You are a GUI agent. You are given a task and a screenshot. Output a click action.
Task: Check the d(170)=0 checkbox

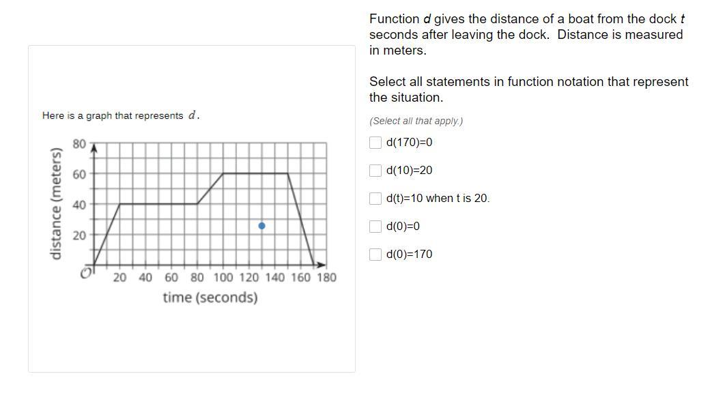375,143
